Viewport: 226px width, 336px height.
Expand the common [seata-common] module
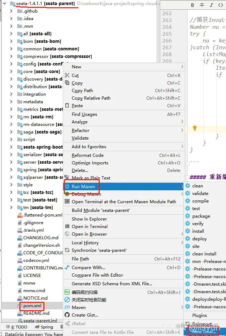coord(11,49)
